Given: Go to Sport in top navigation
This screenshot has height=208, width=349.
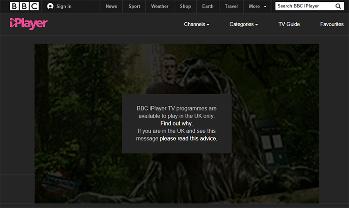Looking at the screenshot, I should click(x=134, y=6).
